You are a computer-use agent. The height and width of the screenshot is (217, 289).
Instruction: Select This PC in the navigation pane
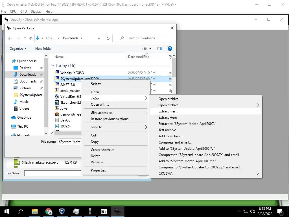point(23,127)
